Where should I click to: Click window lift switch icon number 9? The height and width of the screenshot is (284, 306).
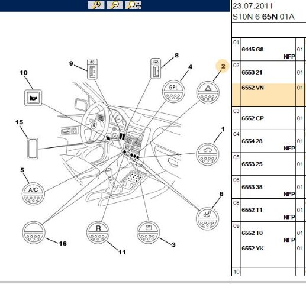92,69
